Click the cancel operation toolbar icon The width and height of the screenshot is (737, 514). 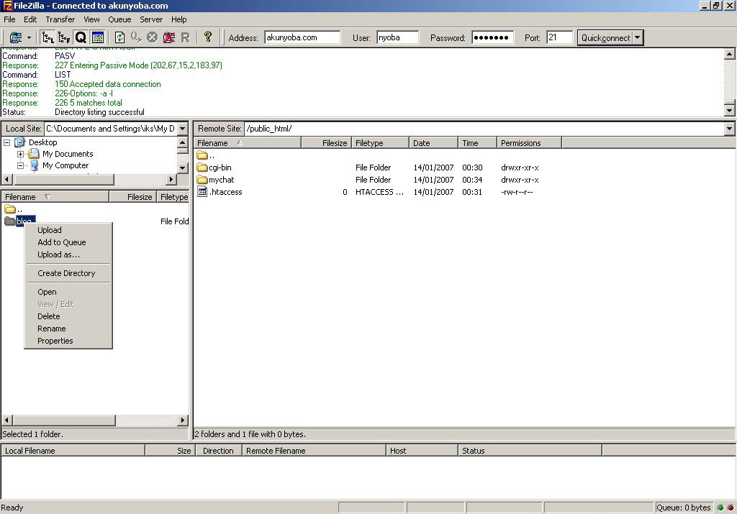click(152, 37)
